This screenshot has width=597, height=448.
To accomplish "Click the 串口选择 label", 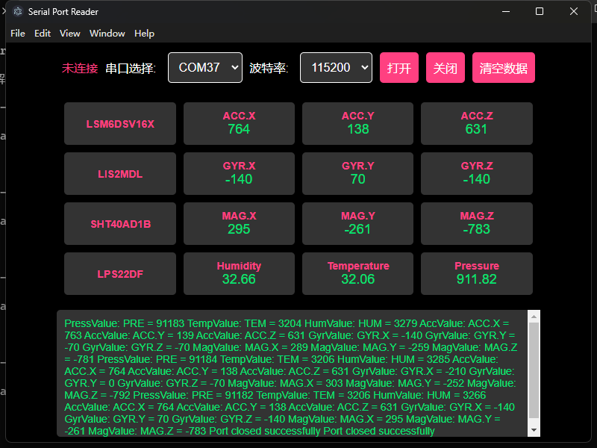I will 131,68.
